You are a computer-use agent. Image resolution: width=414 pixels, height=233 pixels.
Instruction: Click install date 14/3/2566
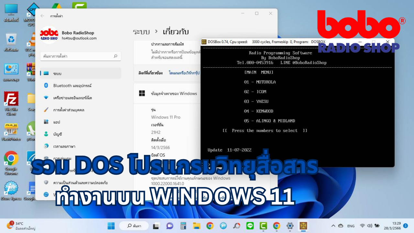click(160, 148)
